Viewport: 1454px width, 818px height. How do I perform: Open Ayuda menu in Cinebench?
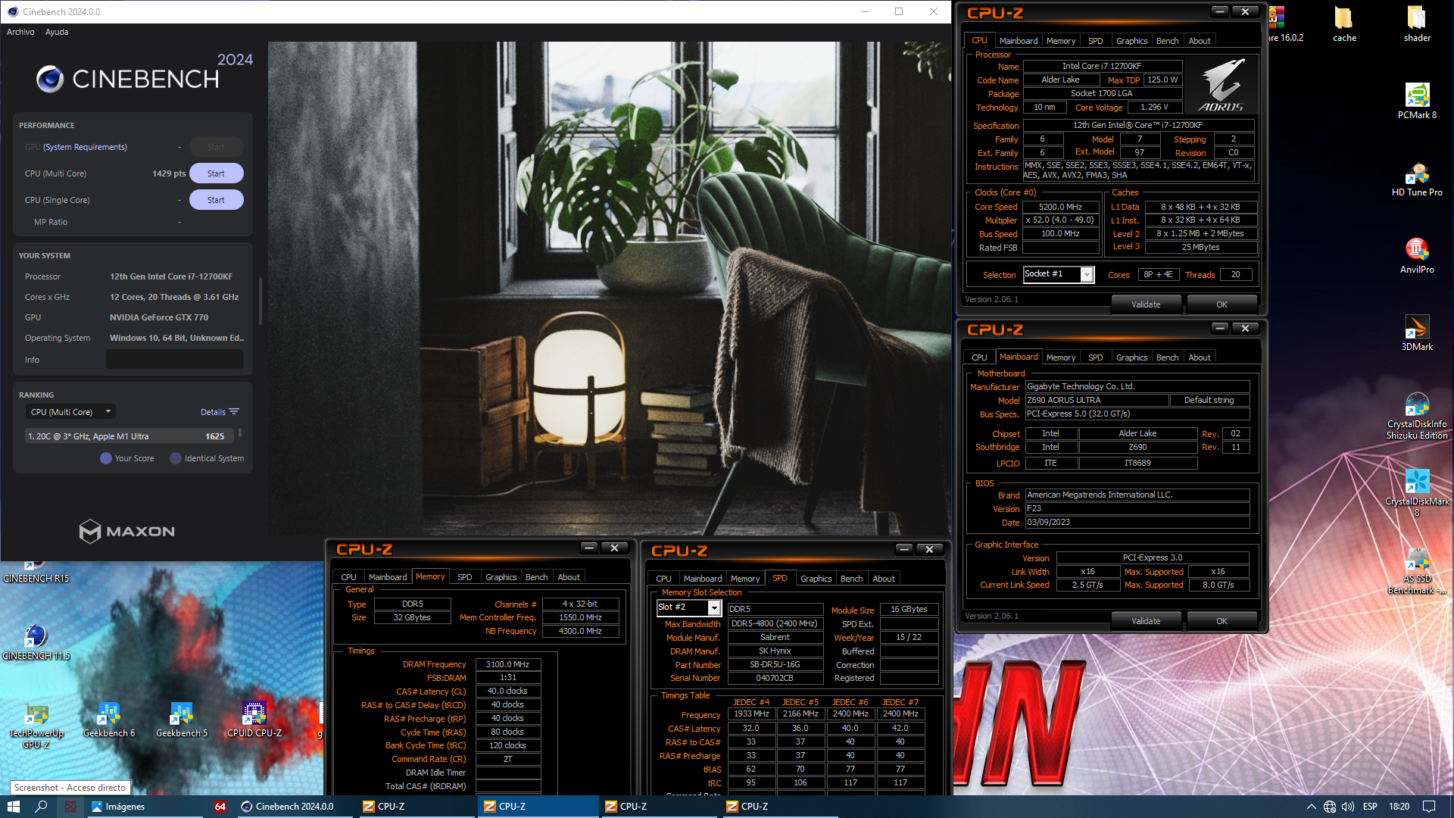[x=57, y=32]
